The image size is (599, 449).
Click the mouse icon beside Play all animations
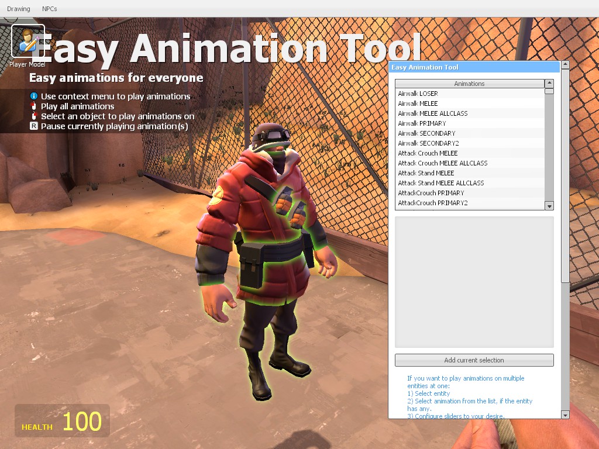pyautogui.click(x=33, y=106)
